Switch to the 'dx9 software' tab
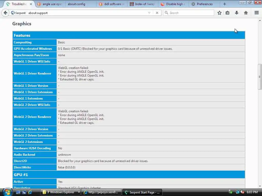Viewport: 262px width, 196px height. (112, 4)
